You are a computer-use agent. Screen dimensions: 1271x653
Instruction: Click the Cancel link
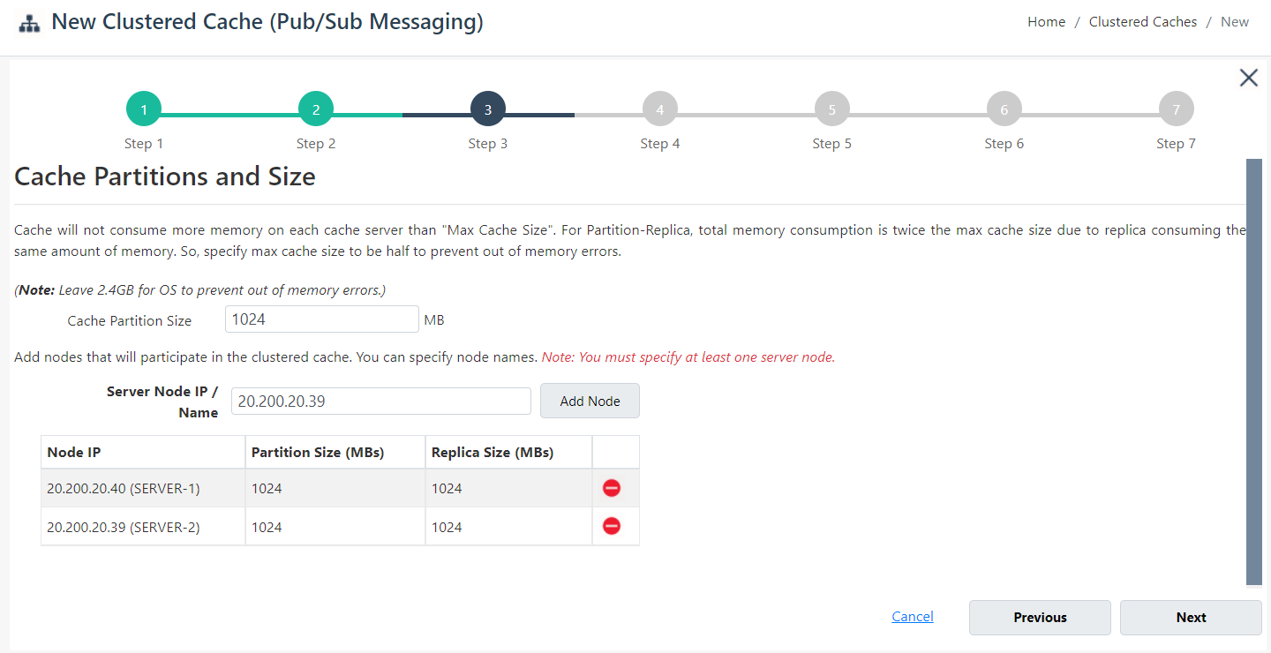click(913, 617)
